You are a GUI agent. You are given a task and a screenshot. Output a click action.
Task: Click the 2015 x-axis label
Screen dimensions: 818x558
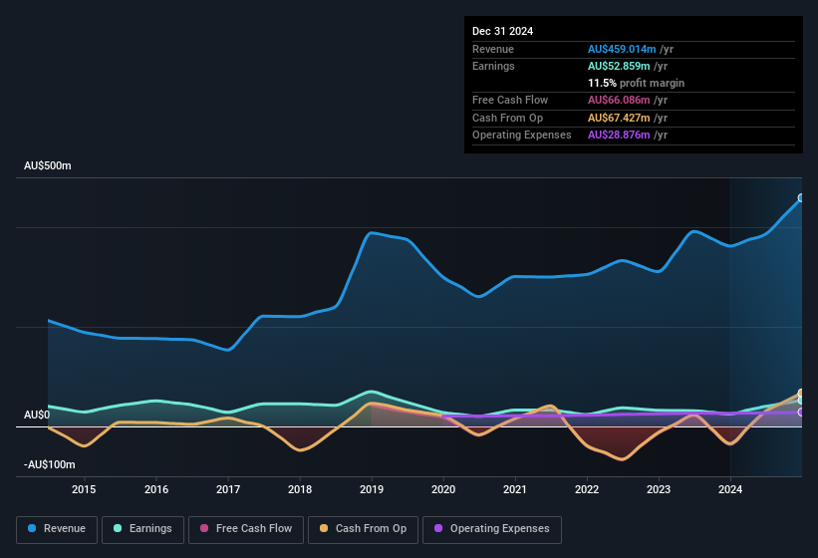(x=84, y=489)
